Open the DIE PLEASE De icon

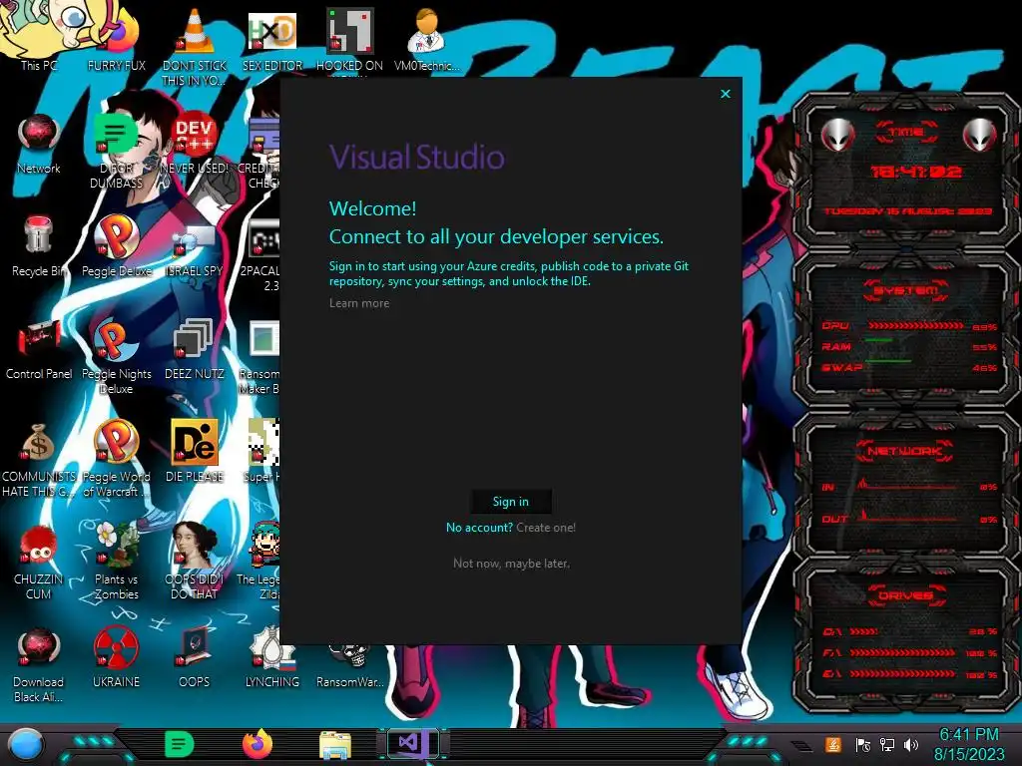pyautogui.click(x=194, y=452)
